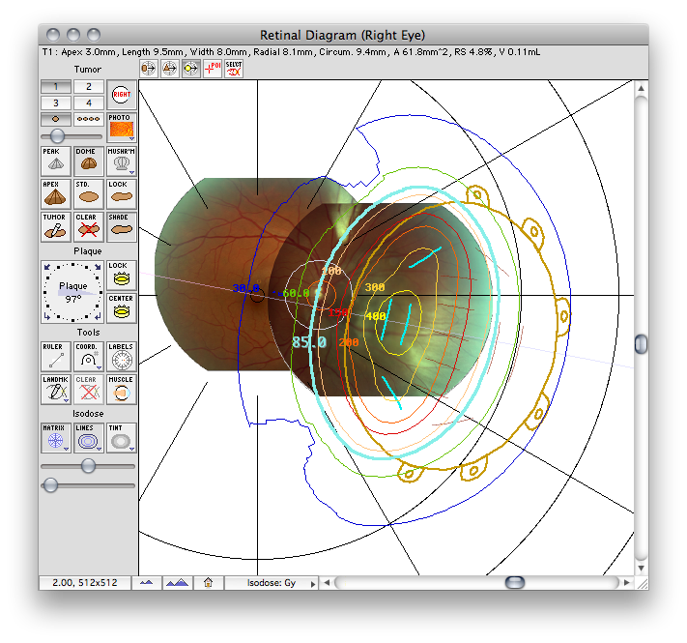The width and height of the screenshot is (687, 643).
Task: Click the 2.00, 512x512 status field
Action: pos(85,583)
